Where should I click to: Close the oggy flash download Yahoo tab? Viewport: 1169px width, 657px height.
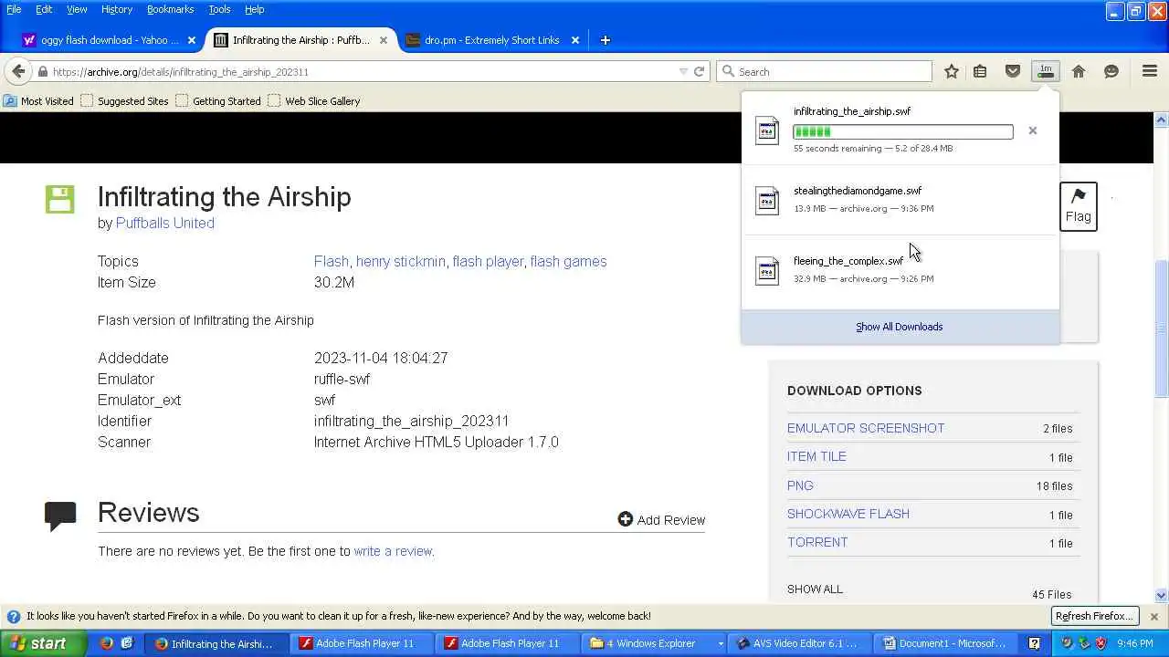(192, 40)
